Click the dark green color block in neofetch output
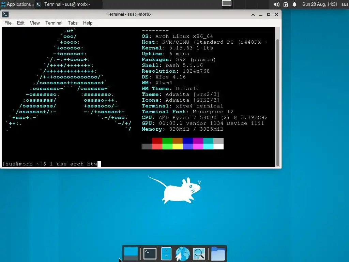 pos(167,141)
